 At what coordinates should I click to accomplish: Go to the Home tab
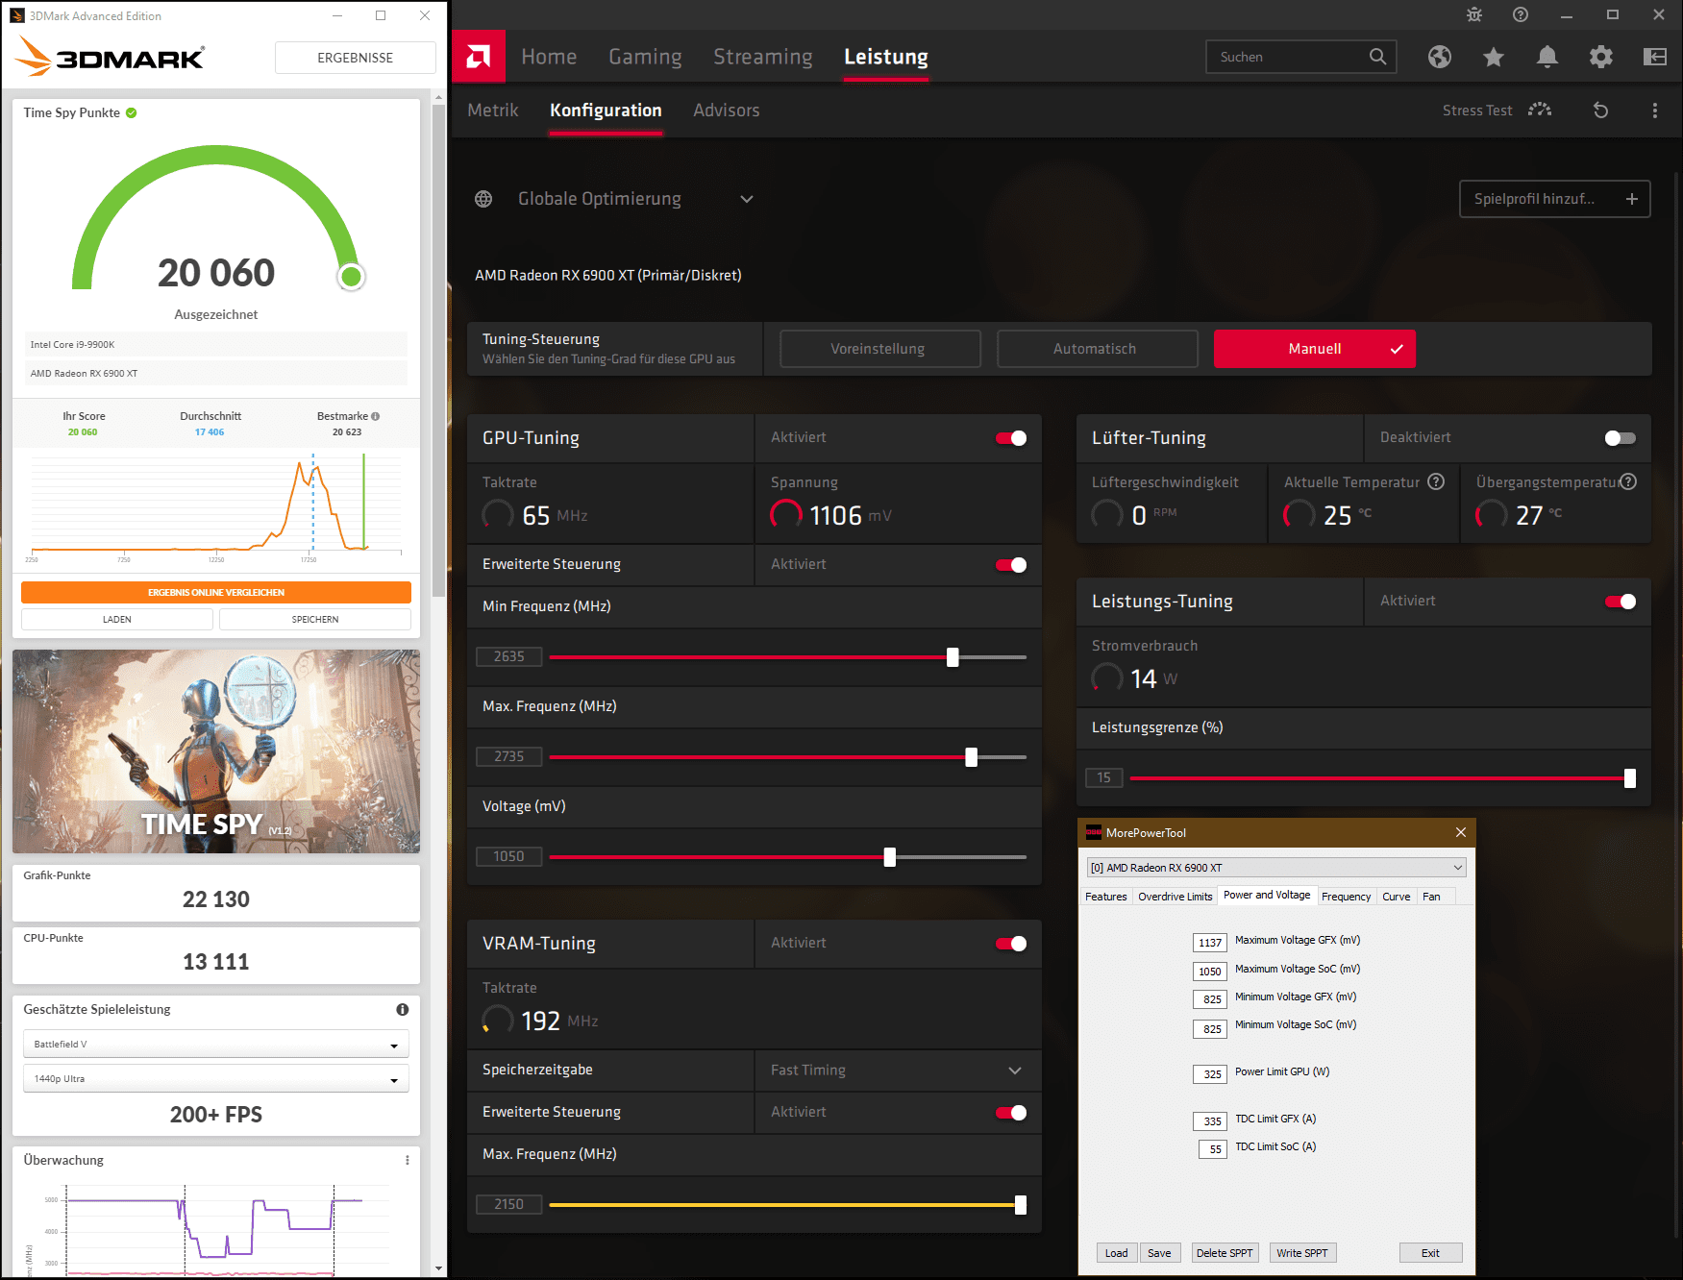point(549,57)
